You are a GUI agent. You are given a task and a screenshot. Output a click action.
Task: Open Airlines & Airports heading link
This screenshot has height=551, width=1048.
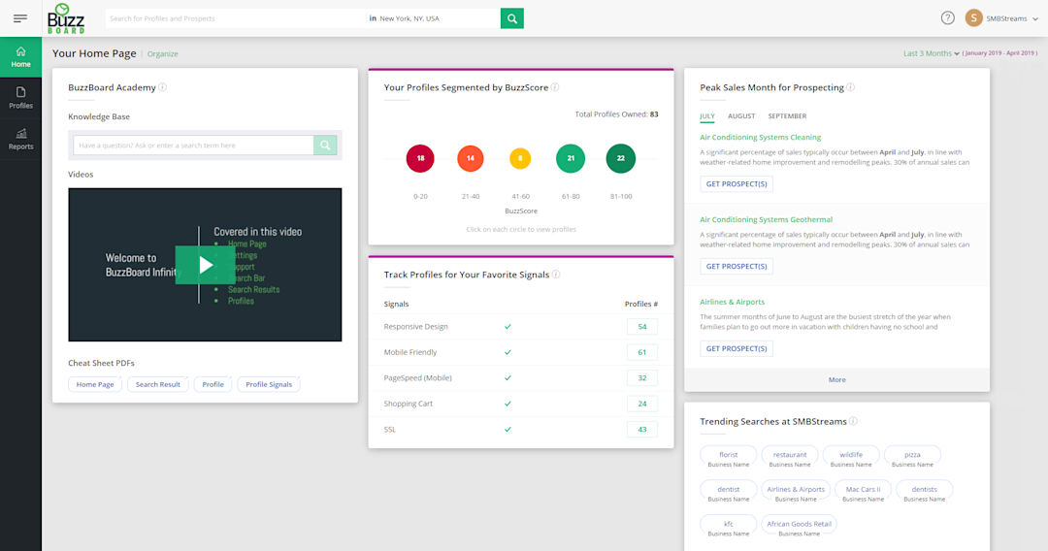(732, 302)
